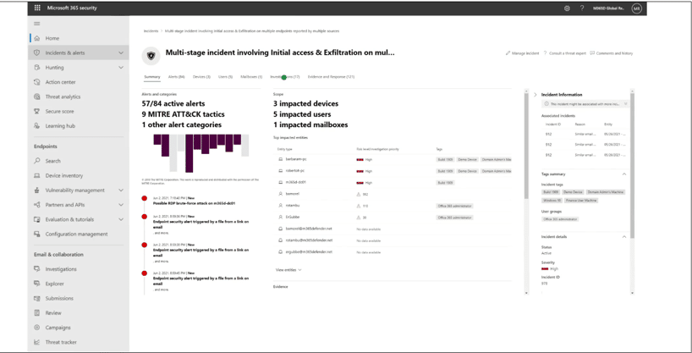The image size is (692, 353).
Task: Collapse the Incident Information pane arrow
Action: [535, 95]
